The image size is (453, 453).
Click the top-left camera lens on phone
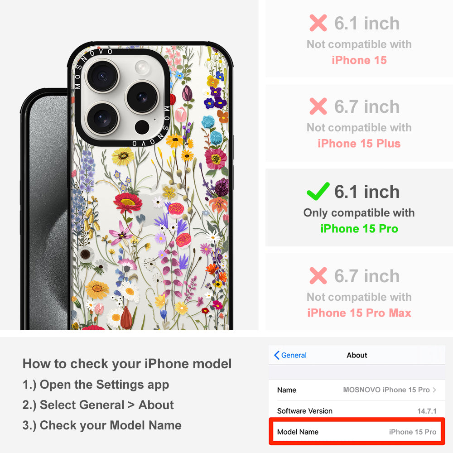point(102,76)
